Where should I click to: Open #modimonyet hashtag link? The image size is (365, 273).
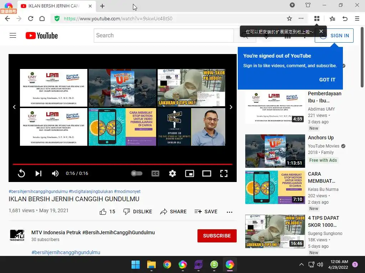(x=127, y=192)
